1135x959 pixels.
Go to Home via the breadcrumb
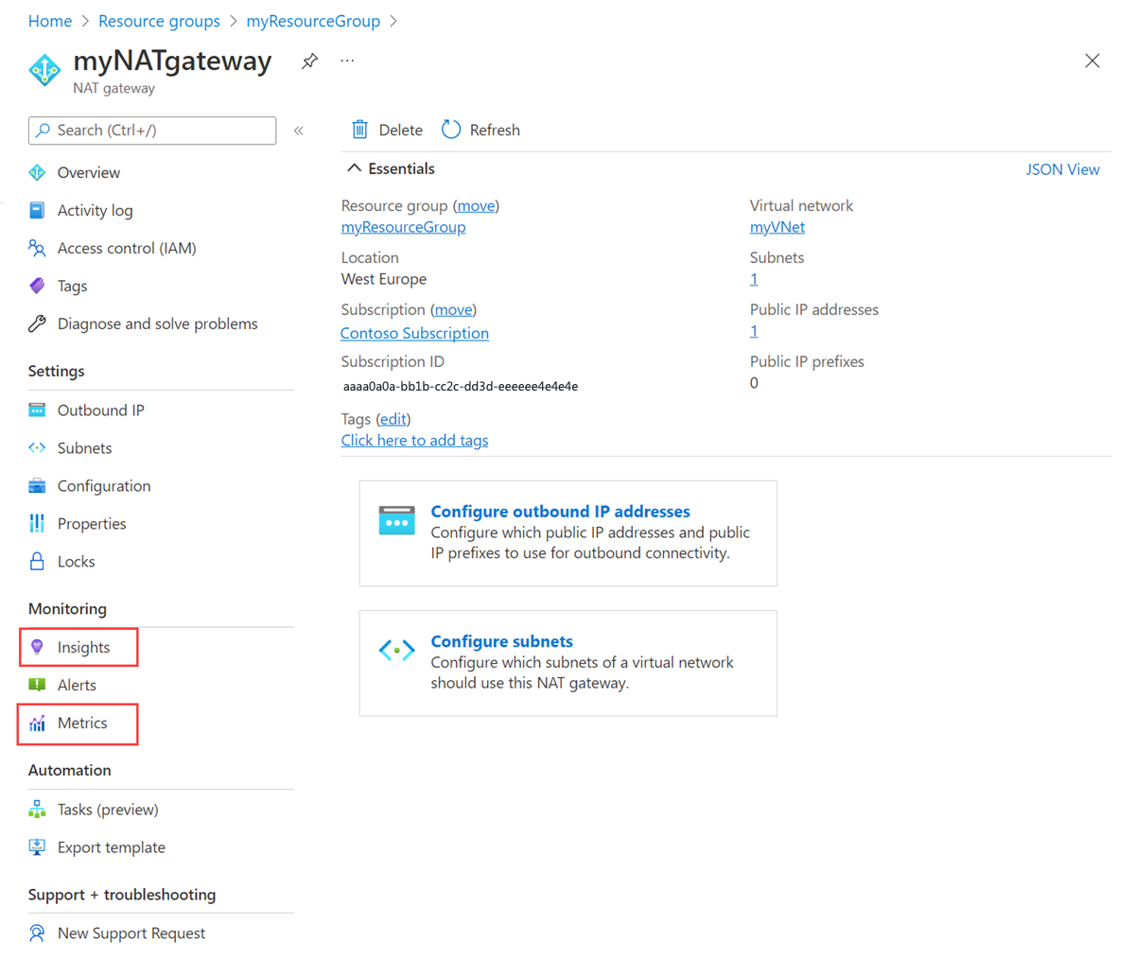click(x=50, y=21)
